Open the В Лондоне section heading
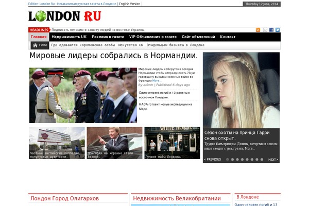Image resolution: width=309 pixels, height=206 pixels. click(248, 197)
